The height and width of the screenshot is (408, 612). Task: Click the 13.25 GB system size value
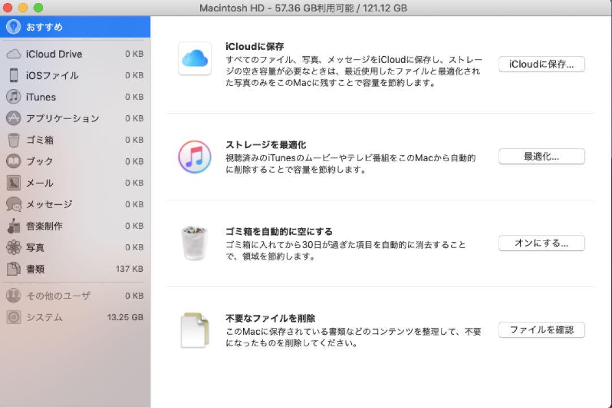[125, 317]
